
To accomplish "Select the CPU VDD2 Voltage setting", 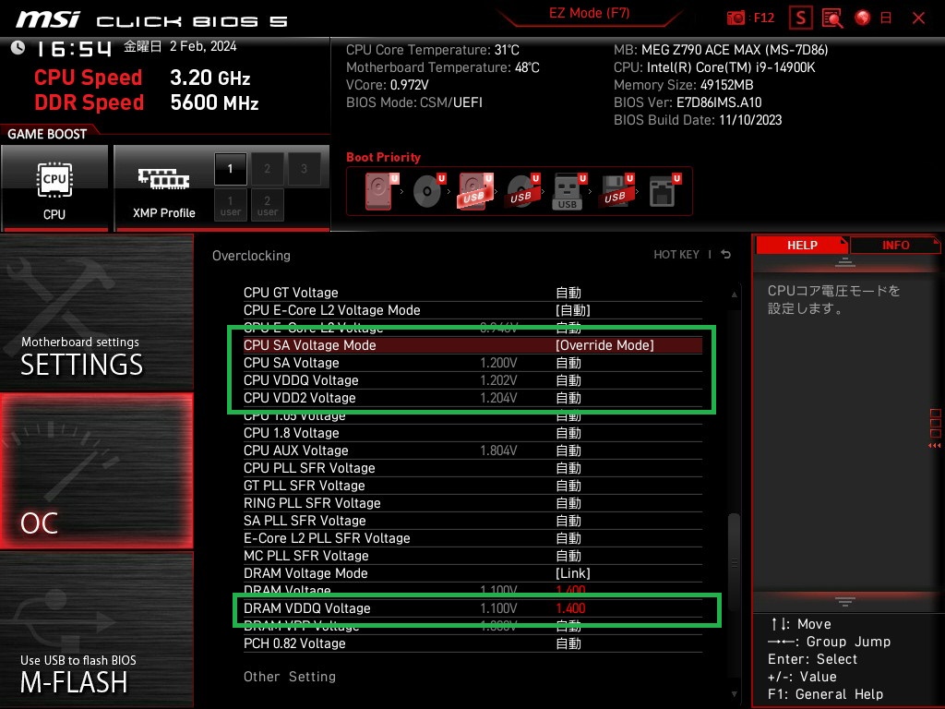I will (x=472, y=398).
